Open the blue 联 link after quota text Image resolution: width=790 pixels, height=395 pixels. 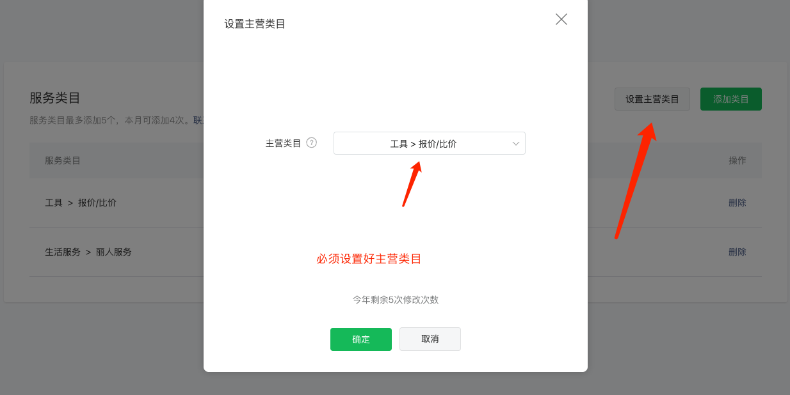pos(198,120)
